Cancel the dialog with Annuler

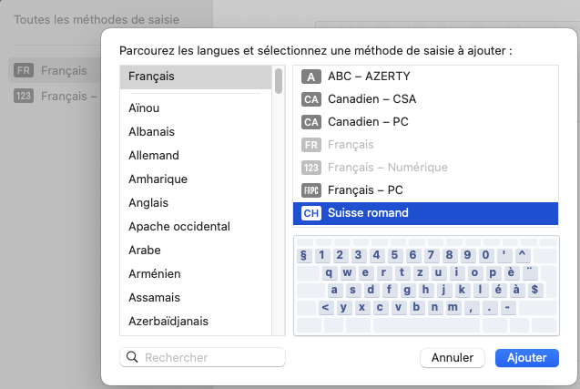tap(453, 358)
